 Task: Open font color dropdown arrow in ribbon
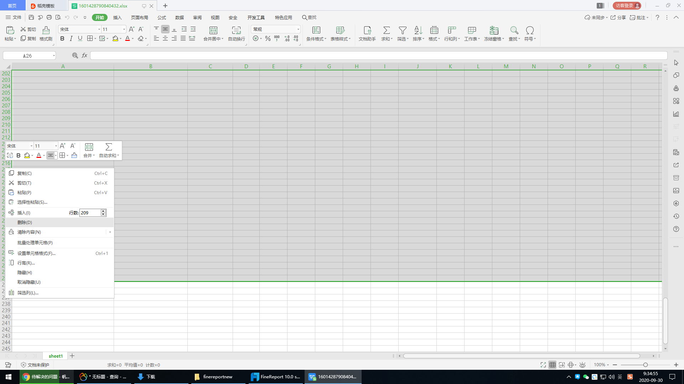coord(133,39)
